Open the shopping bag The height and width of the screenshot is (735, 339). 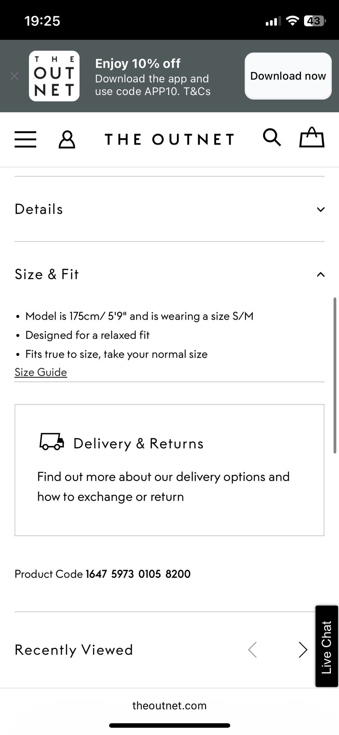(x=311, y=138)
